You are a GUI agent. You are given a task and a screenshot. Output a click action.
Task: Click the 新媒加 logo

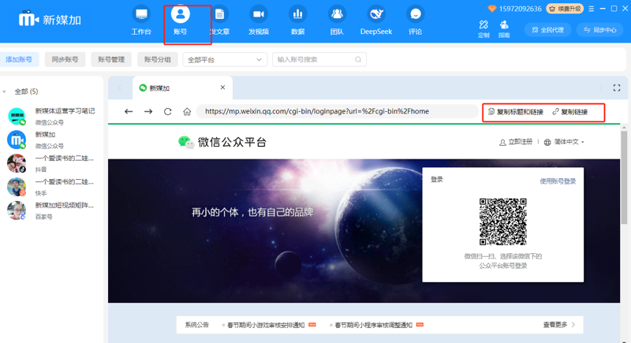50,20
